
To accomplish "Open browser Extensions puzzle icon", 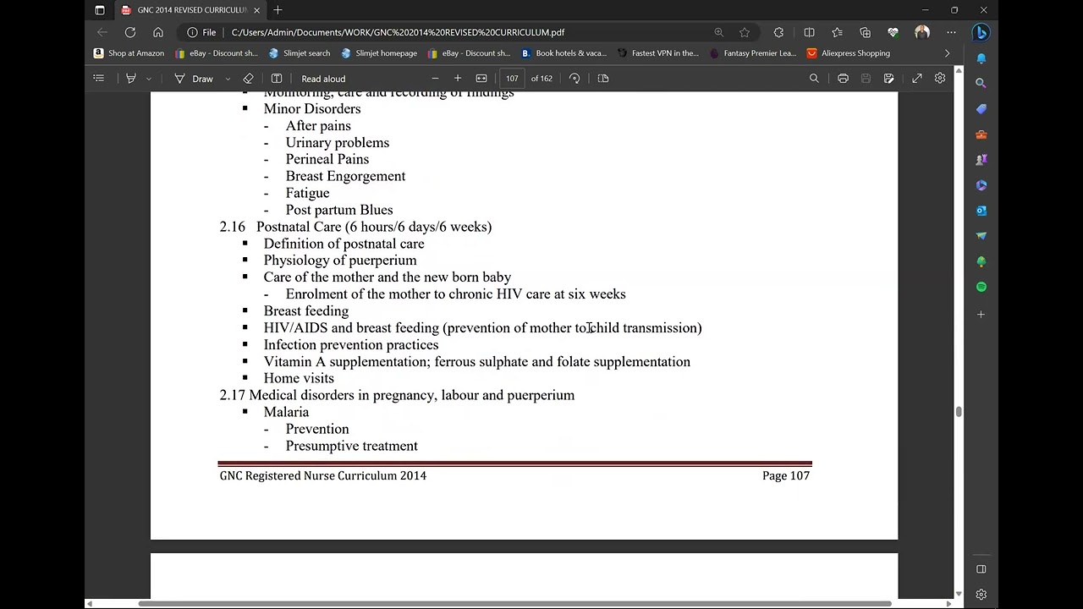I will click(x=778, y=32).
